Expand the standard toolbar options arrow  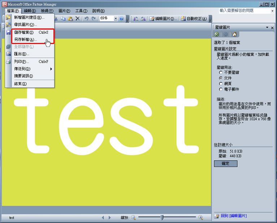click(127, 19)
